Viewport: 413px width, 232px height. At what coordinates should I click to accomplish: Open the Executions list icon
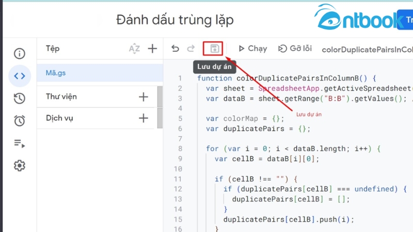tap(20, 143)
